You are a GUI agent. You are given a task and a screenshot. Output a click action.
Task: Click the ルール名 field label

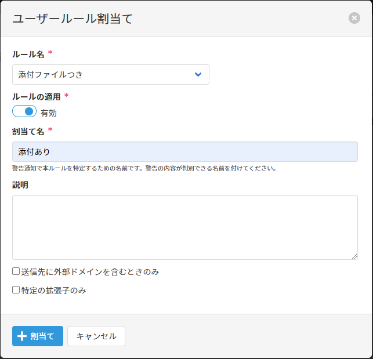pos(28,54)
